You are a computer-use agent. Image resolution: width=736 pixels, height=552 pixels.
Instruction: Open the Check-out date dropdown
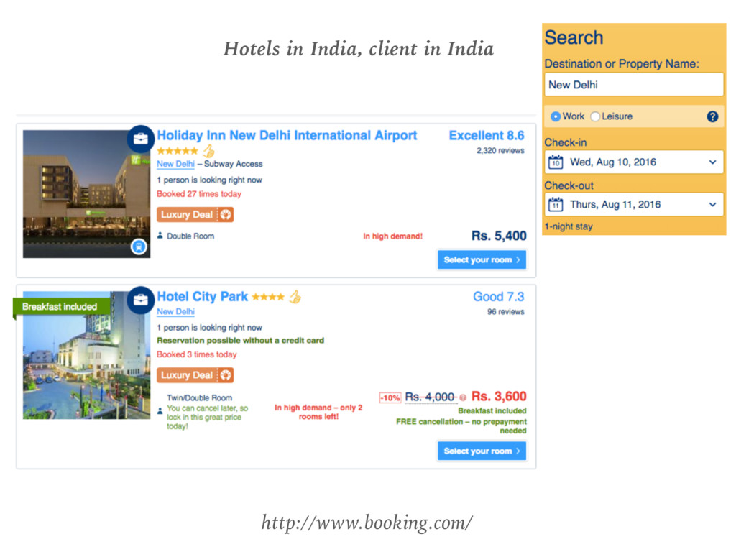tap(634, 204)
